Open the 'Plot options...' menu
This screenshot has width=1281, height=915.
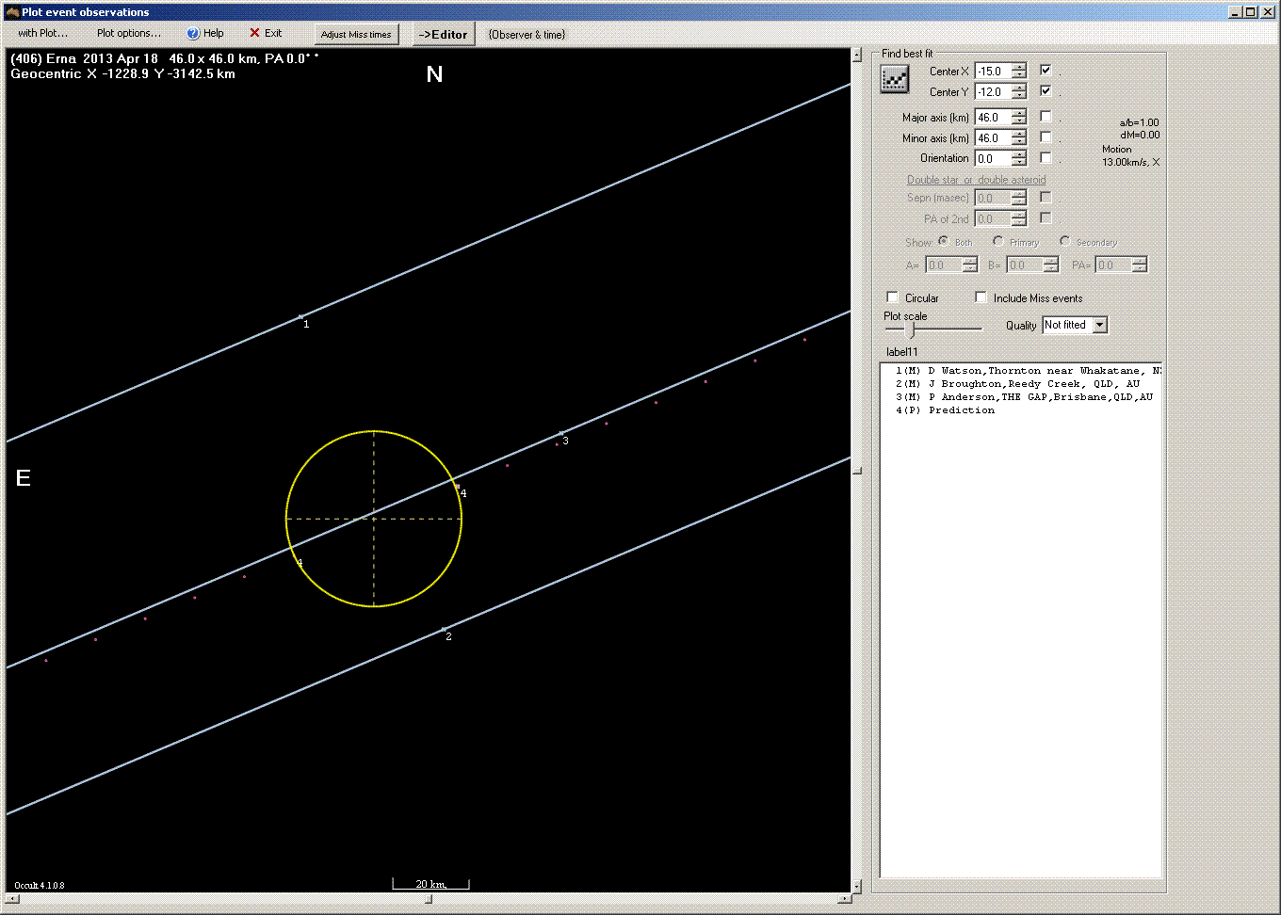(x=129, y=33)
